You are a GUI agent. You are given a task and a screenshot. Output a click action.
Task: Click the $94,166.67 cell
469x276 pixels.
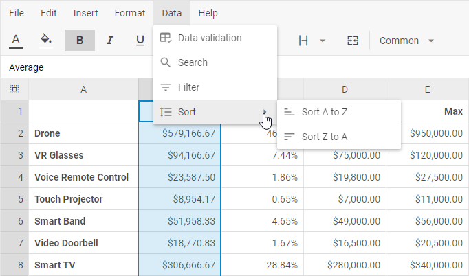click(179, 155)
